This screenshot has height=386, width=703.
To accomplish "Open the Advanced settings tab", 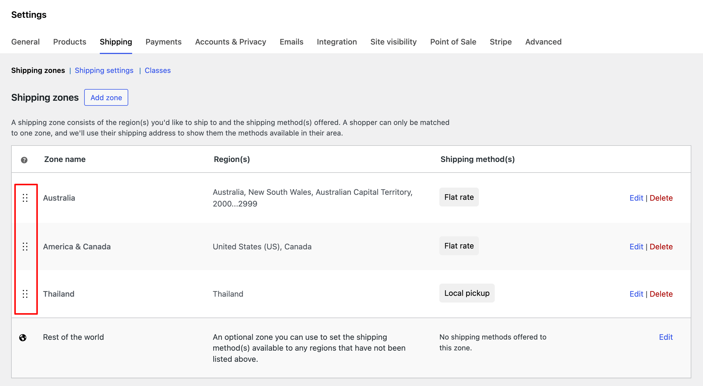I will 543,42.
